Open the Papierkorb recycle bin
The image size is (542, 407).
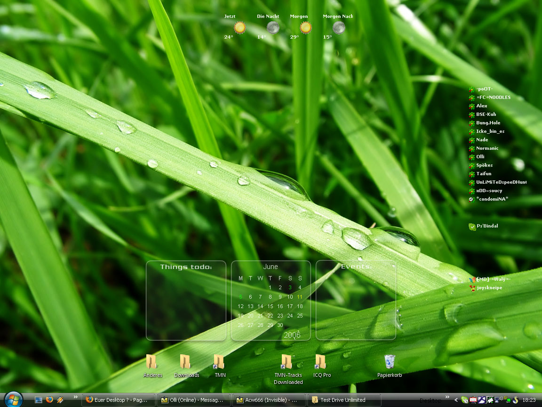point(390,362)
